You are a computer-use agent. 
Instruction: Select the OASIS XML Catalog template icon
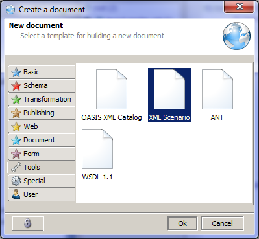tap(112, 89)
